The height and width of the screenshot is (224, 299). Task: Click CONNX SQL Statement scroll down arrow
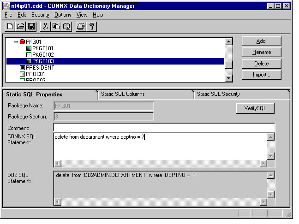pyautogui.click(x=271, y=156)
